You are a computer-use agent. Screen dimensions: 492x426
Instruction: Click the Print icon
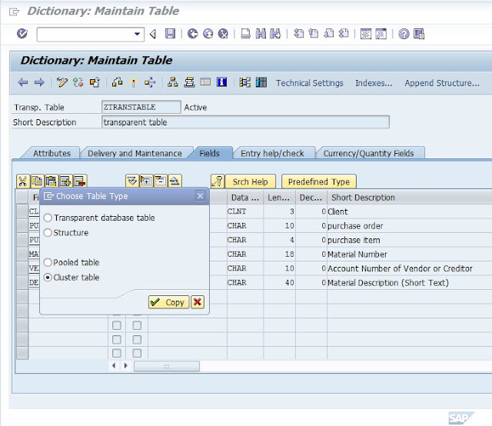(x=245, y=34)
